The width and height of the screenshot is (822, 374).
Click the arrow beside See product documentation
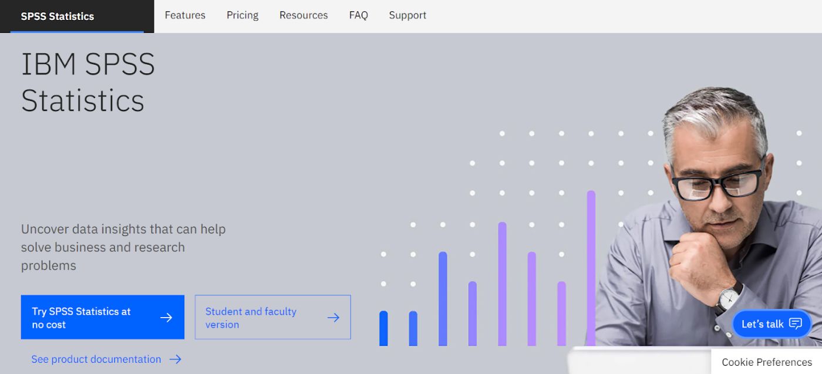click(175, 359)
